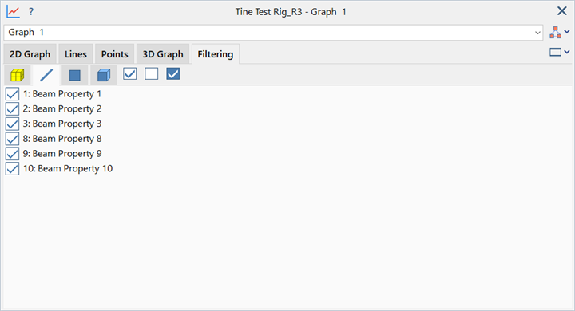Click the red line graph icon in title bar
Viewport: 575px width, 311px height.
coord(14,12)
